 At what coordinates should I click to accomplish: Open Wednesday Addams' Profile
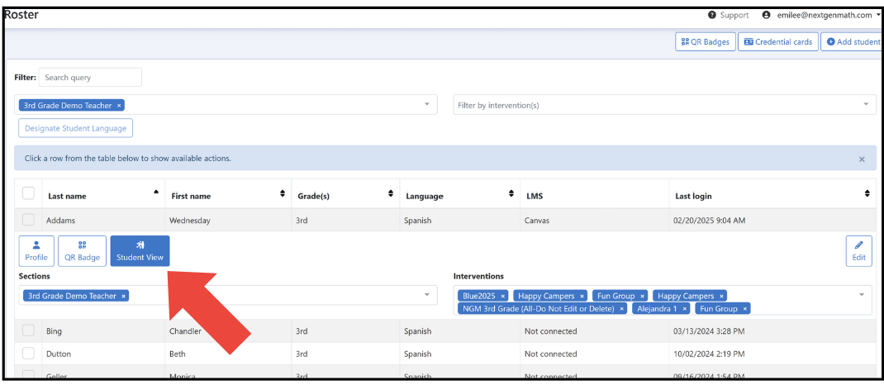pyautogui.click(x=36, y=251)
